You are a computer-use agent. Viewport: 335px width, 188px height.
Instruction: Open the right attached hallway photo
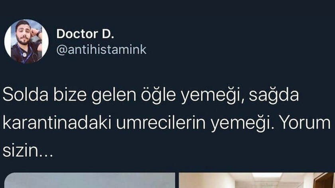[x=256, y=180]
